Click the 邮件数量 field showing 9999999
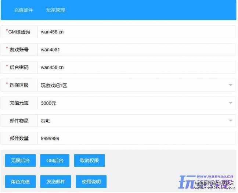 click(136, 139)
